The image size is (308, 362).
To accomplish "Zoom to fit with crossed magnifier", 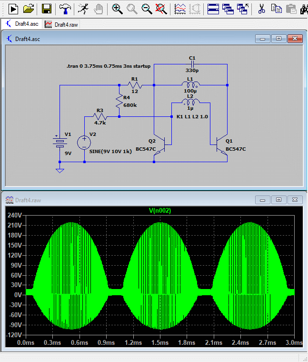I will (x=161, y=9).
